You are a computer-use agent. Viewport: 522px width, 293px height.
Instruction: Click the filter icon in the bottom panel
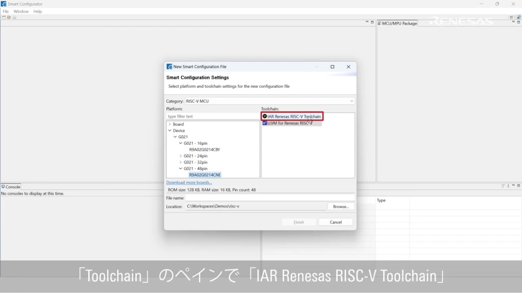pyautogui.click(x=502, y=186)
